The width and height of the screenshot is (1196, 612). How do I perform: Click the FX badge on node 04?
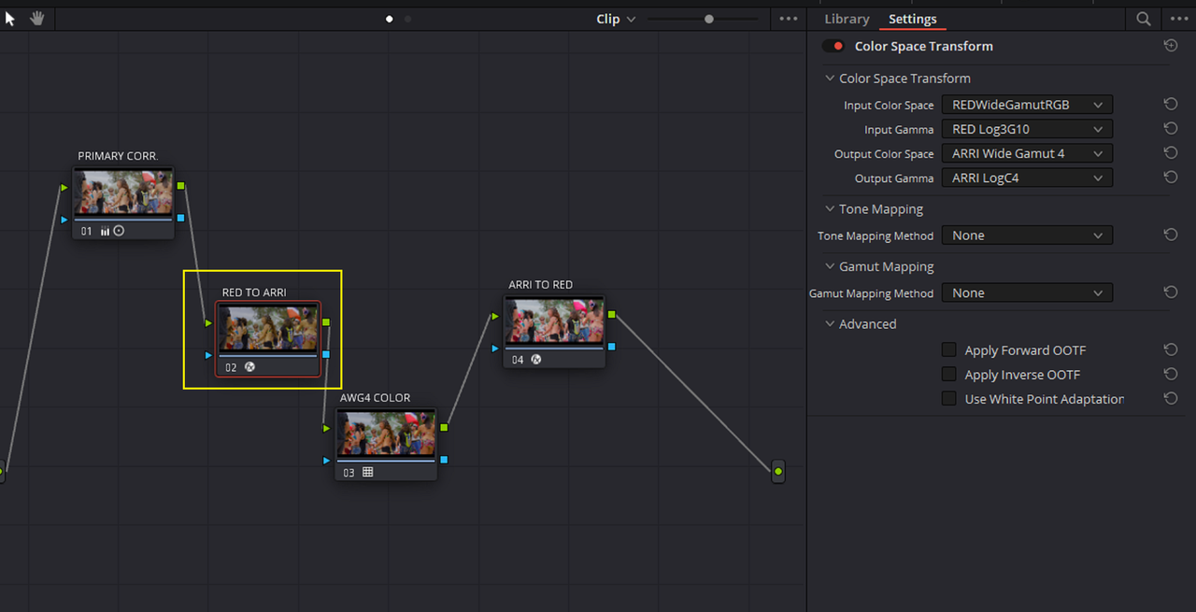click(x=536, y=359)
